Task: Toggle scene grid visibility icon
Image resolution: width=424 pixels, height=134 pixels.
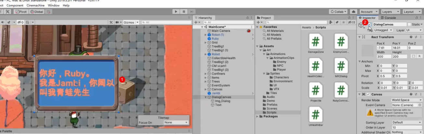Action: click(28, 22)
